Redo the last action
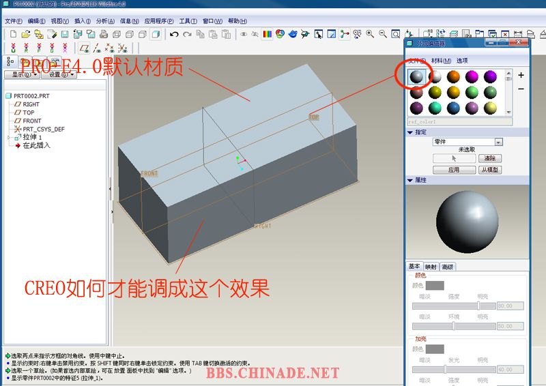 [x=187, y=34]
